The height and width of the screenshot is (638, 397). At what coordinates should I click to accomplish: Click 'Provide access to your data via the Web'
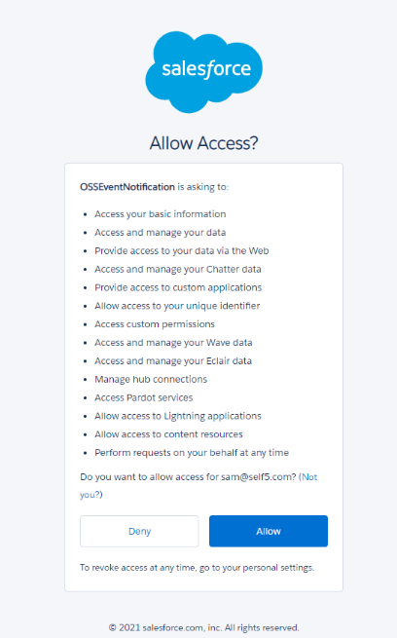(182, 250)
